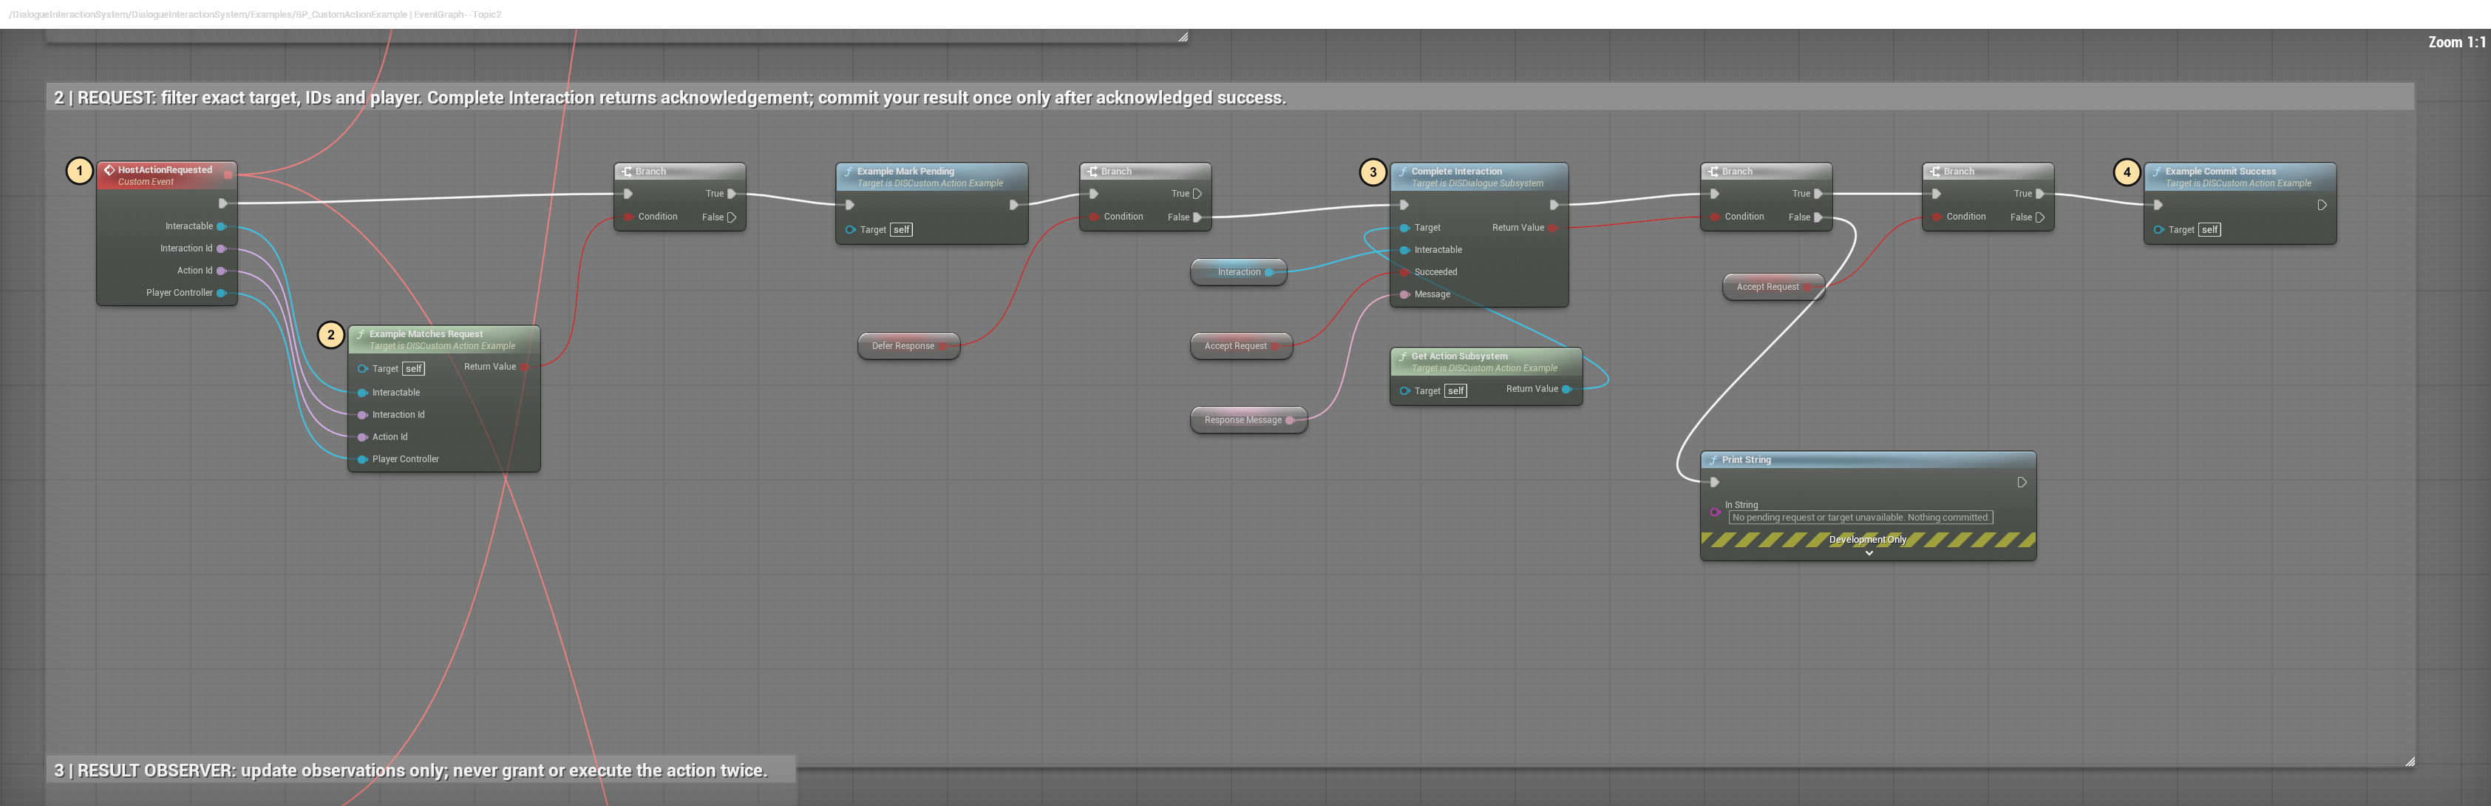Select the Example Commit Success node title
The image size is (2491, 806).
coord(2220,172)
